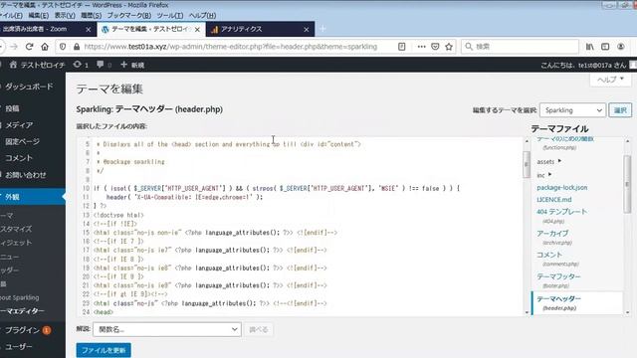Click the 検索 search box

click(520, 47)
